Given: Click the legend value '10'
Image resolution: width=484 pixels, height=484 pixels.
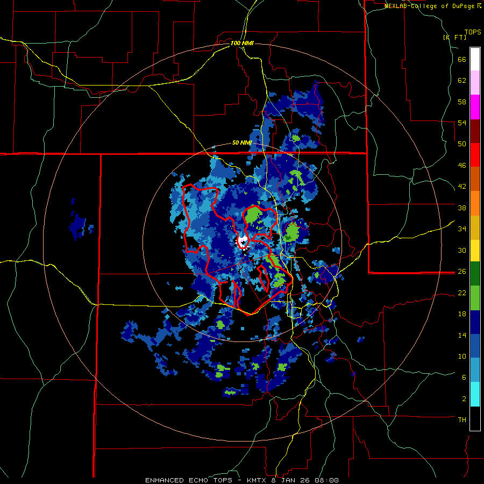Looking at the screenshot, I should 462,356.
